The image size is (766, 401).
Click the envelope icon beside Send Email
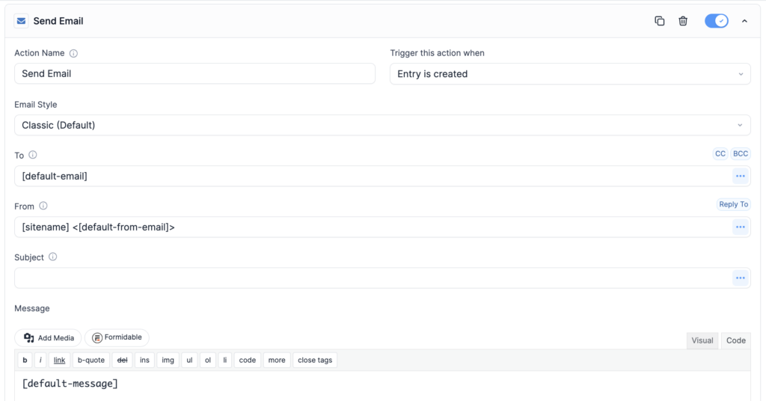pyautogui.click(x=21, y=21)
